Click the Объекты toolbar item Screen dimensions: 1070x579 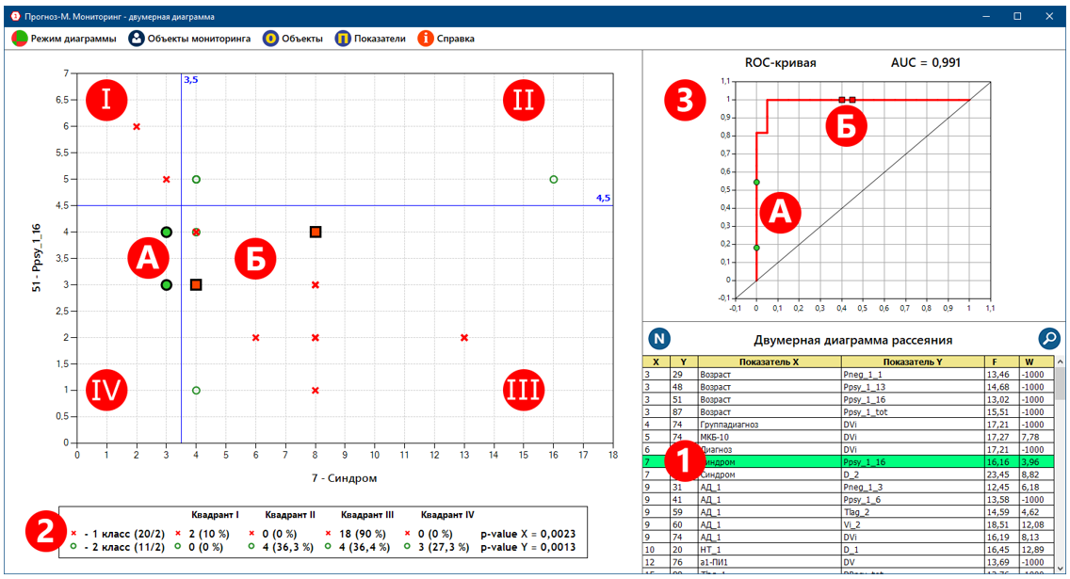292,39
